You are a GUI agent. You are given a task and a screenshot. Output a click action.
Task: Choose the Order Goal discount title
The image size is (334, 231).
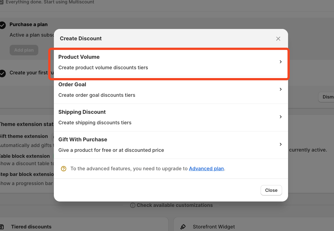tap(72, 85)
